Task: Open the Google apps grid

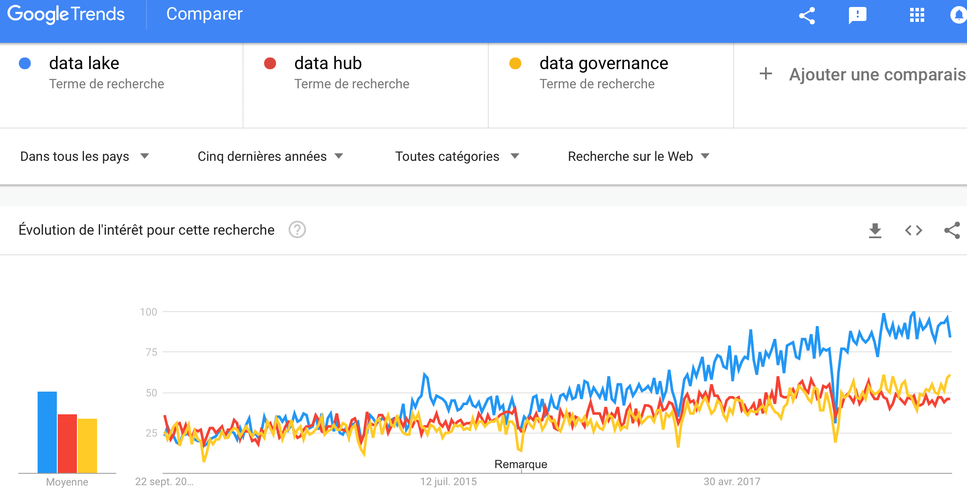Action: (917, 16)
